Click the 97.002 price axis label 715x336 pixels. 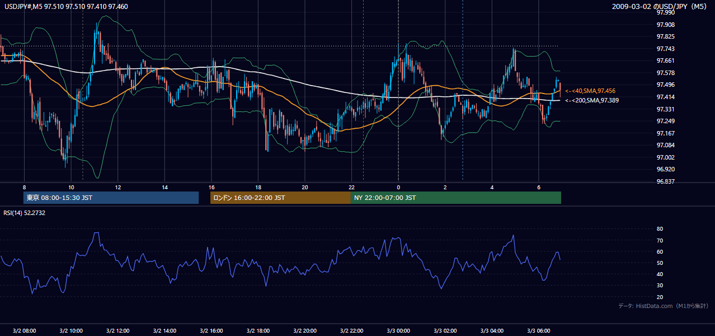pos(666,157)
